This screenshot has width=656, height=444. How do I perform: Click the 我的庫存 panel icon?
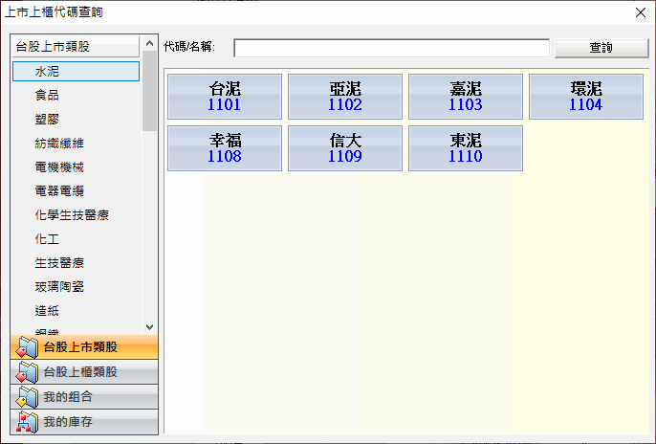27,422
